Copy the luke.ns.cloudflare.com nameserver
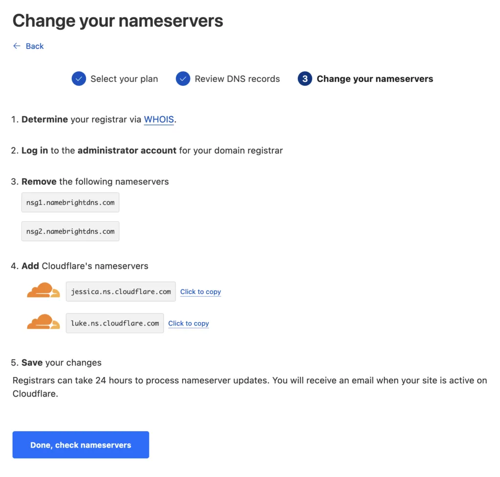The width and height of the screenshot is (500, 477). click(x=188, y=323)
